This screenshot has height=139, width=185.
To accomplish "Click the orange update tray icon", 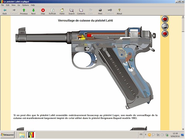I will coord(149,135).
